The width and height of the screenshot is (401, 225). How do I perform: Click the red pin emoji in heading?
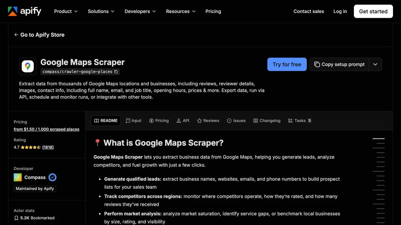click(x=98, y=143)
